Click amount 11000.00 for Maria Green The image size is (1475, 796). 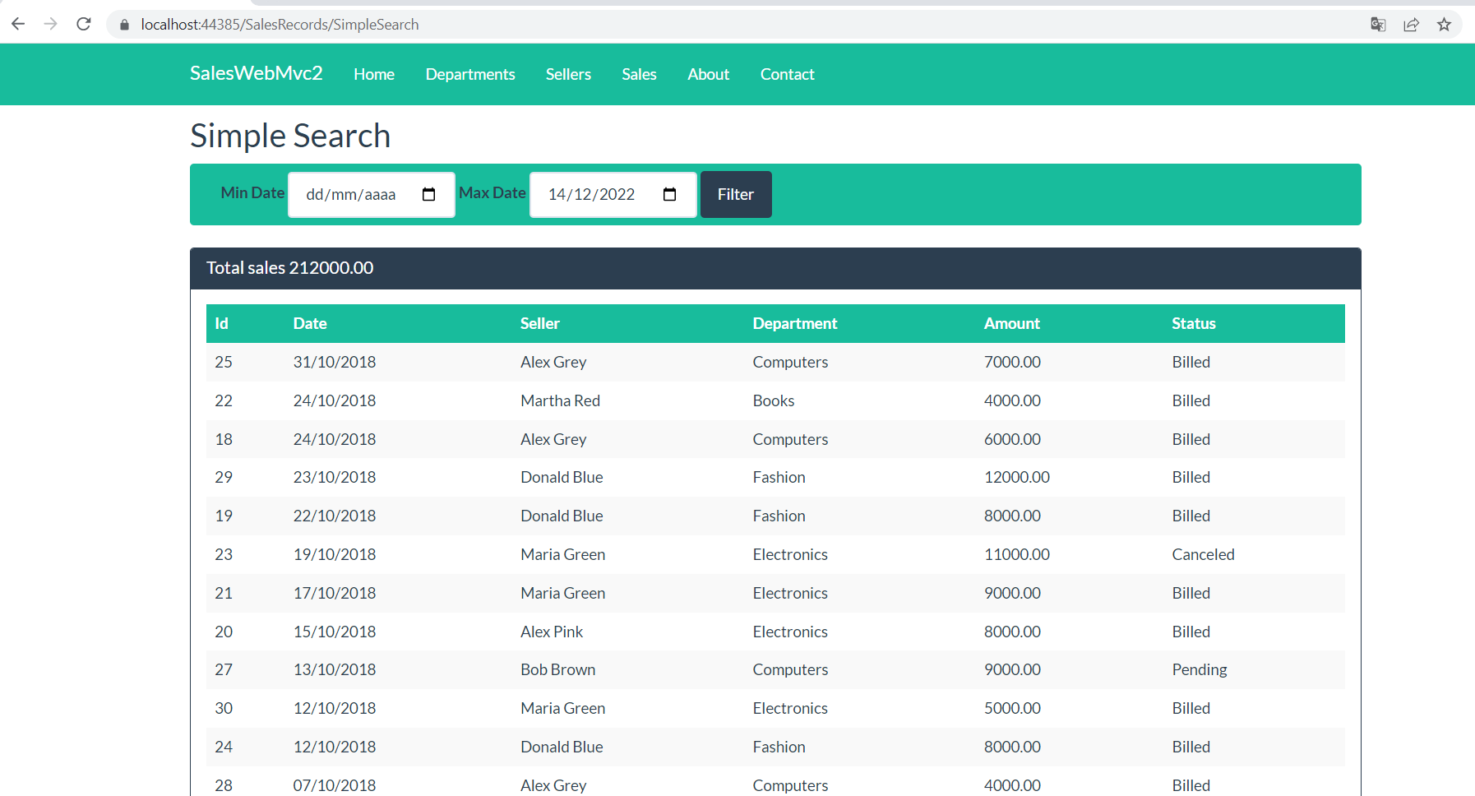pyautogui.click(x=1017, y=554)
